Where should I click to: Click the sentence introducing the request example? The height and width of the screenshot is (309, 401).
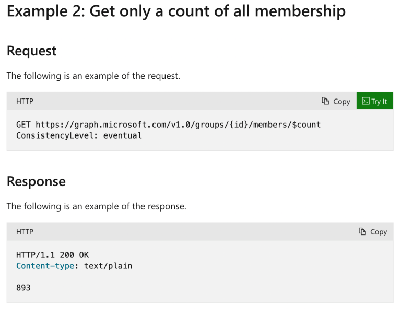tap(93, 76)
